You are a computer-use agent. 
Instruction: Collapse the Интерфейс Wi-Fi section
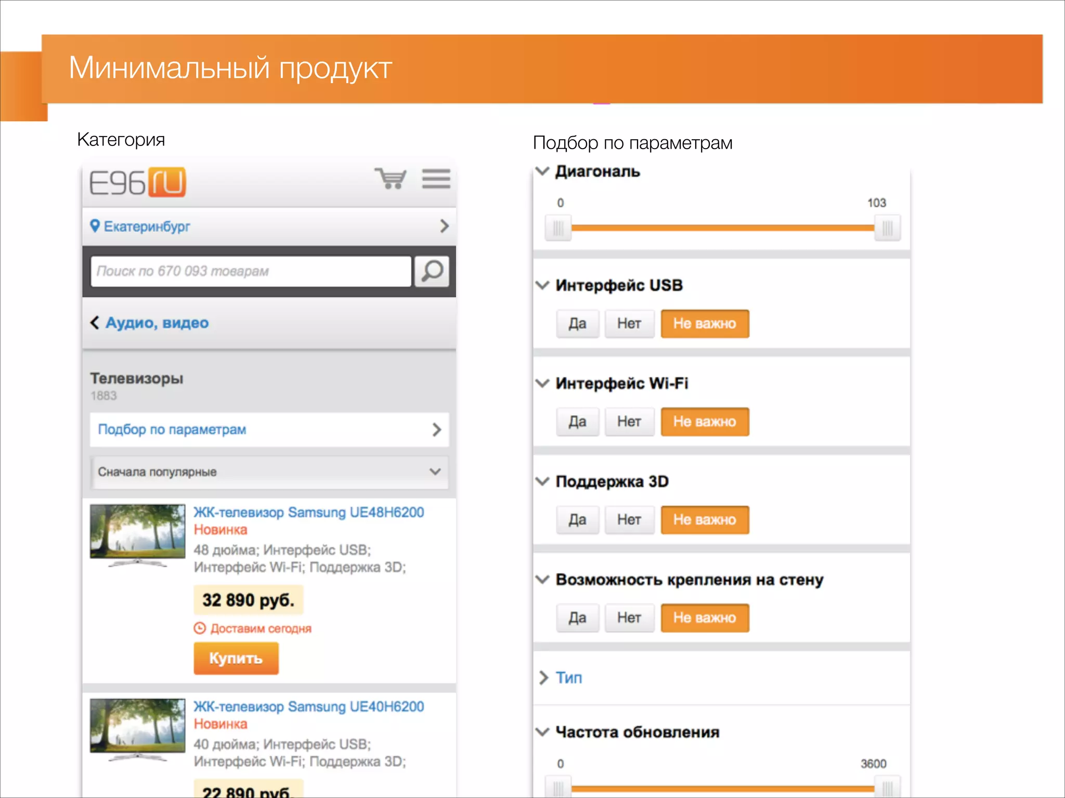[542, 383]
